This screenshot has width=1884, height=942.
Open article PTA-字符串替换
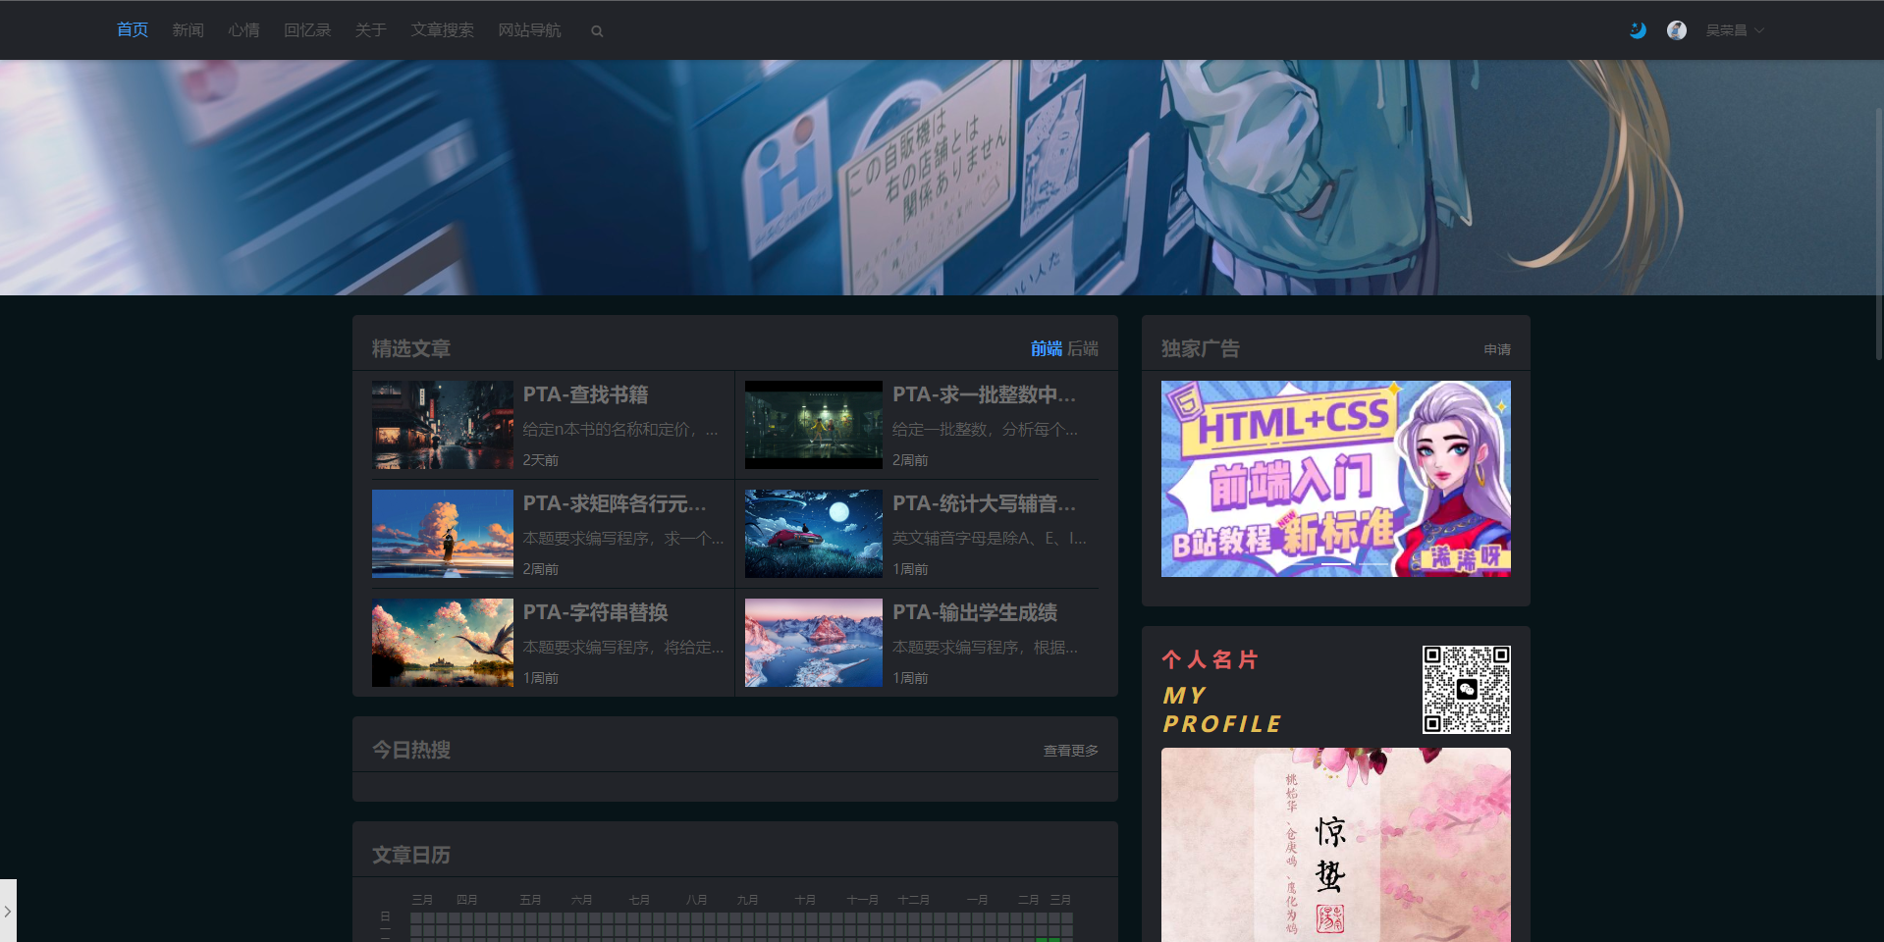pos(595,612)
